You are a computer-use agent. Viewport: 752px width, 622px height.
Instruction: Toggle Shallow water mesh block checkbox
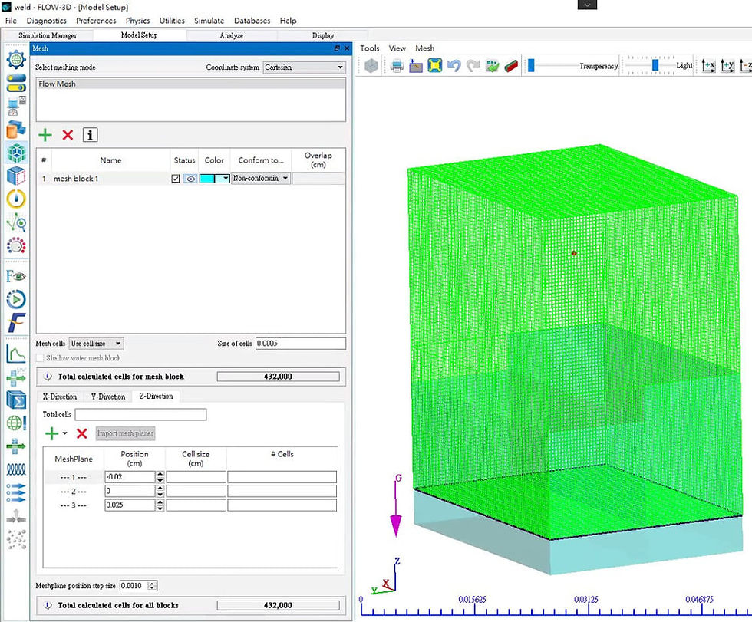(40, 358)
